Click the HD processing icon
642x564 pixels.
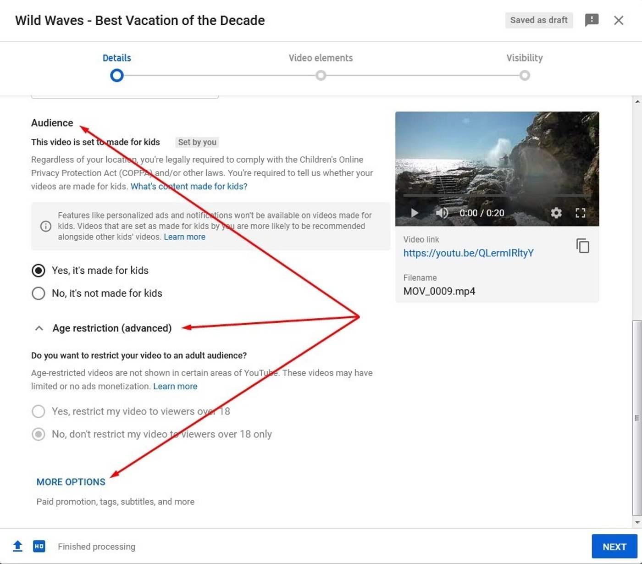[x=39, y=546]
